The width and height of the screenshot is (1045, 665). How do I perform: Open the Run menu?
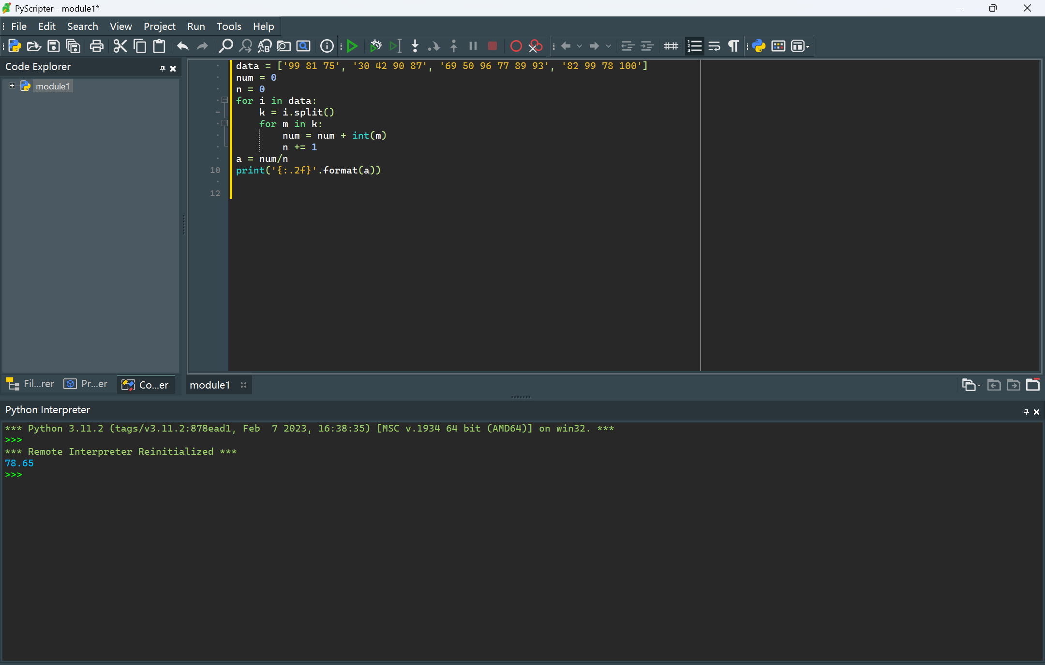(196, 27)
